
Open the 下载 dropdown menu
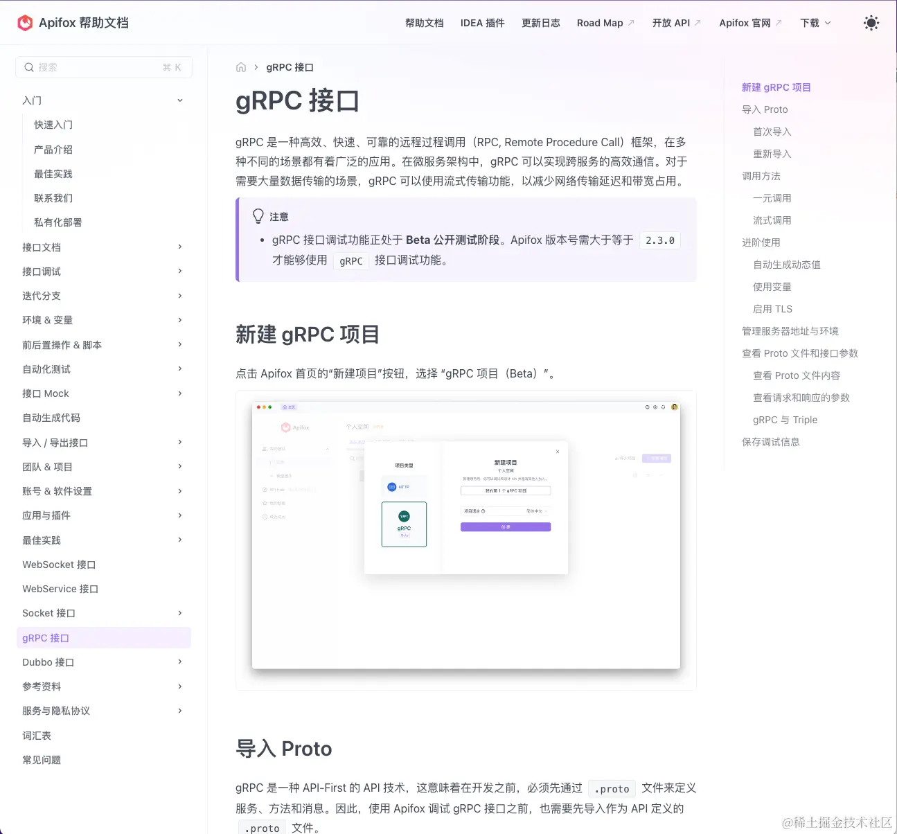click(815, 23)
